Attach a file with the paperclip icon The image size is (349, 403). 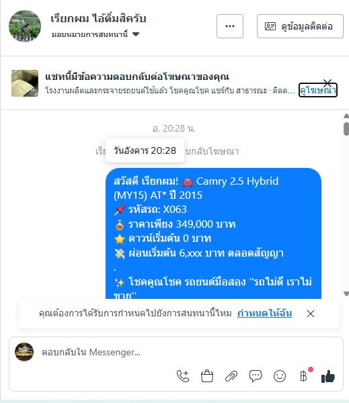(231, 376)
